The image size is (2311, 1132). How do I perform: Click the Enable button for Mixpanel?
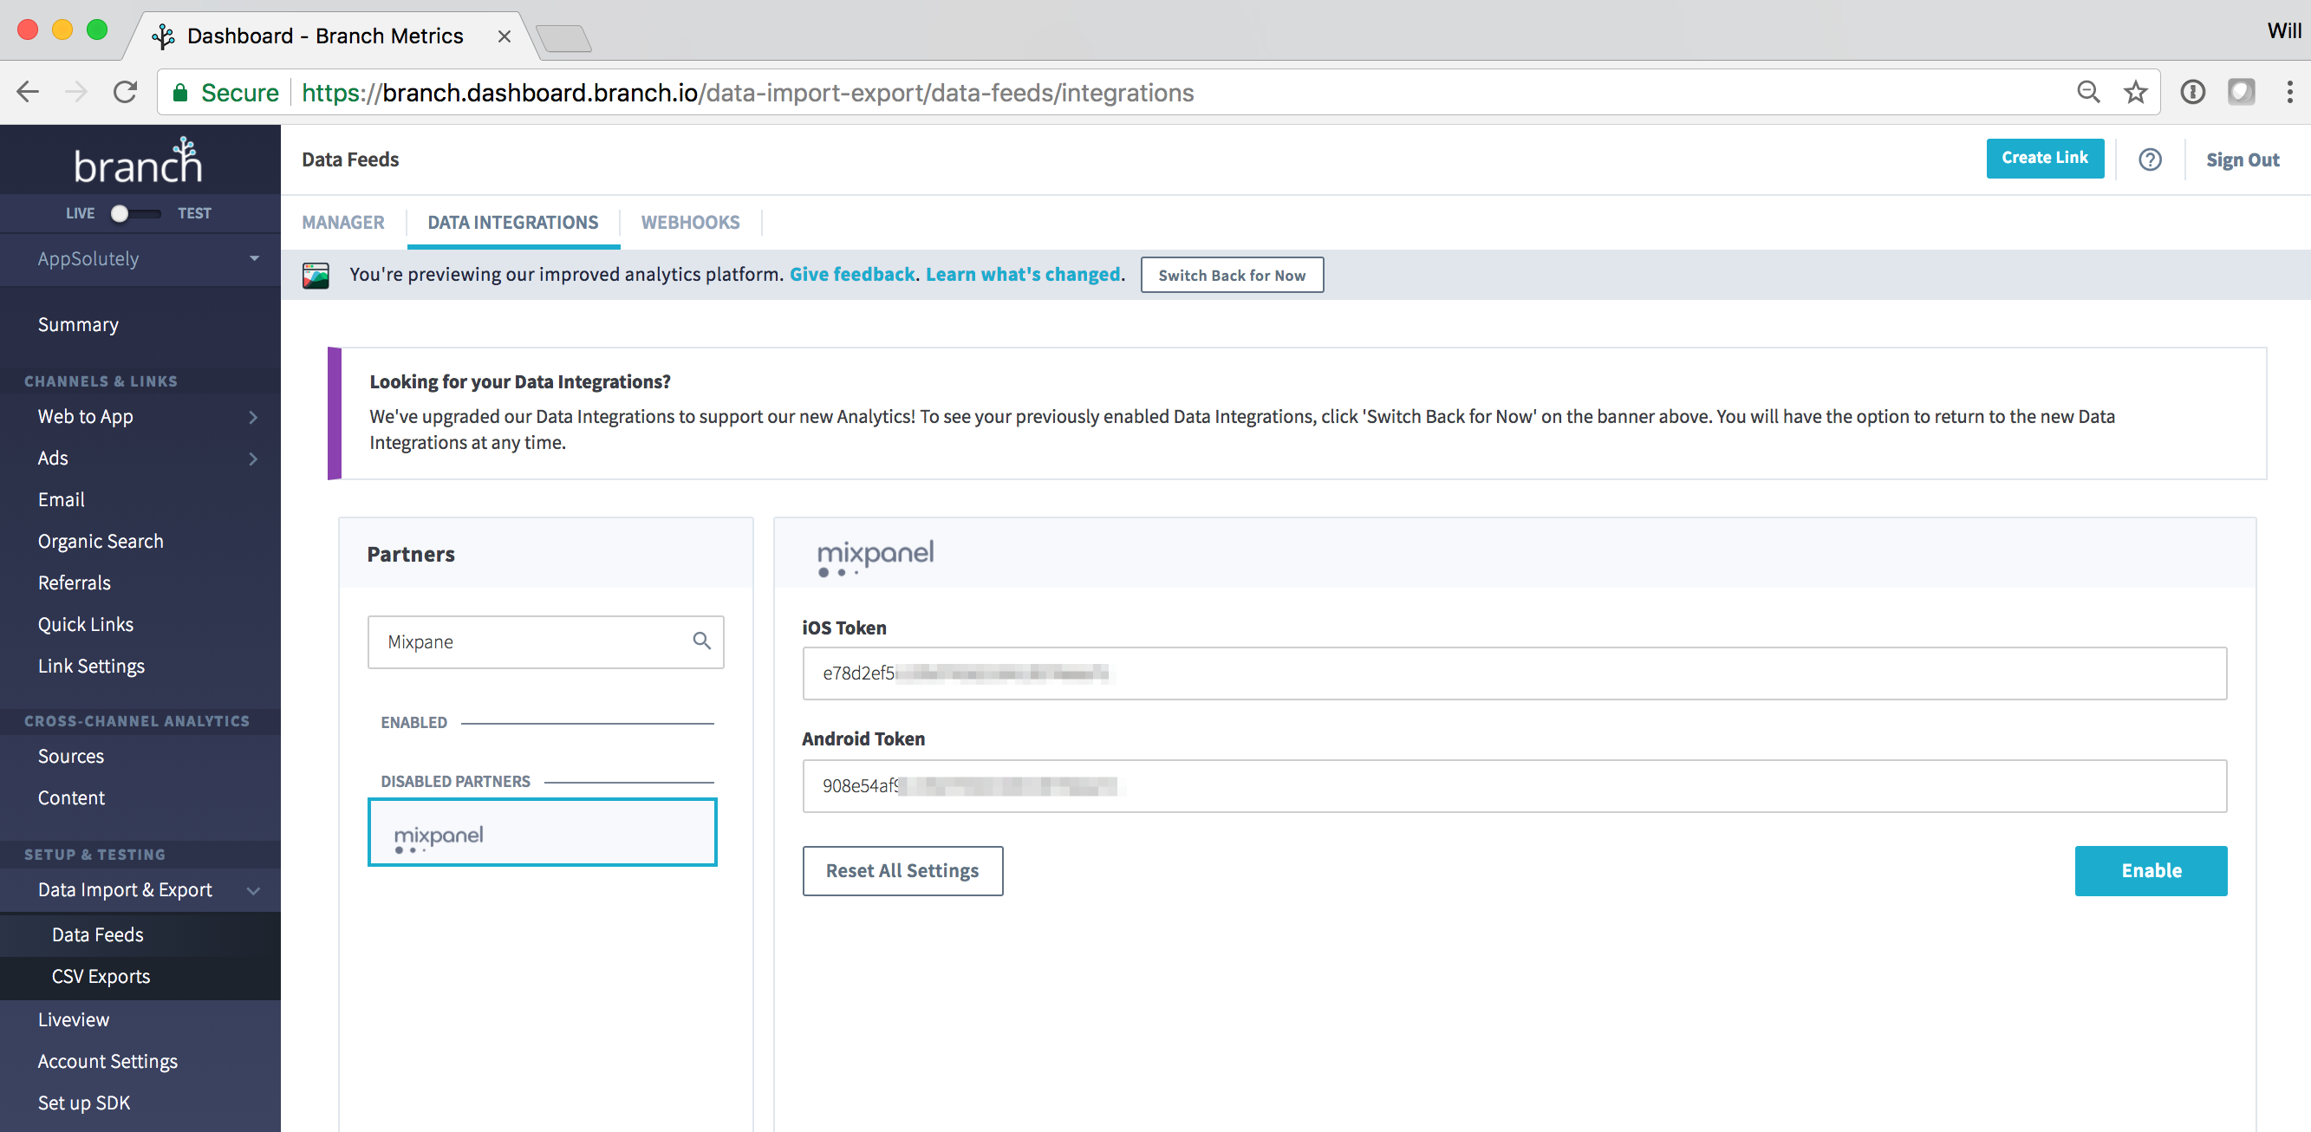pyautogui.click(x=2151, y=870)
